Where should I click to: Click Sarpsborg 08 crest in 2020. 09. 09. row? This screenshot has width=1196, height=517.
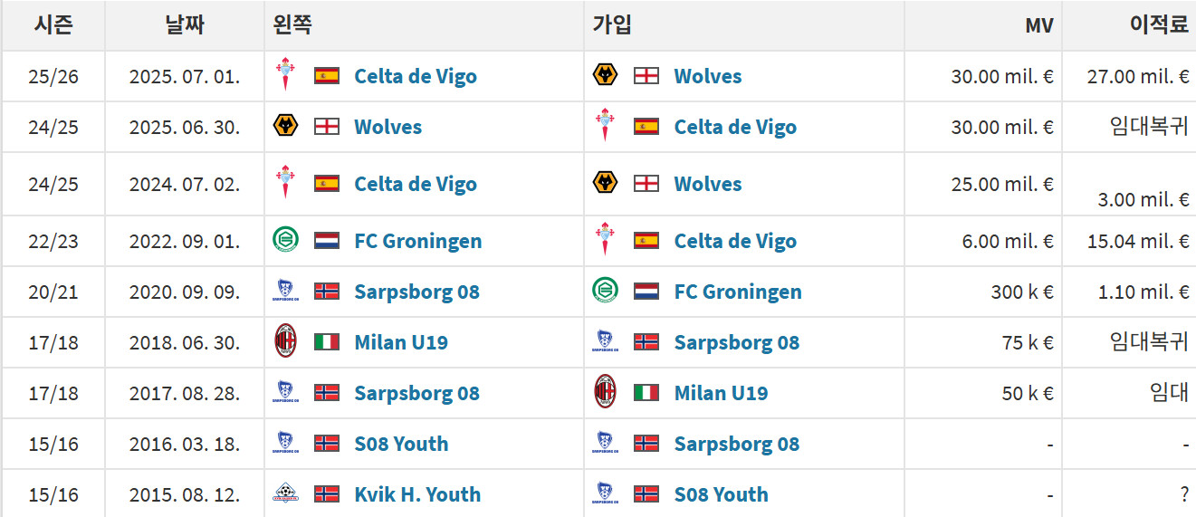coord(285,292)
